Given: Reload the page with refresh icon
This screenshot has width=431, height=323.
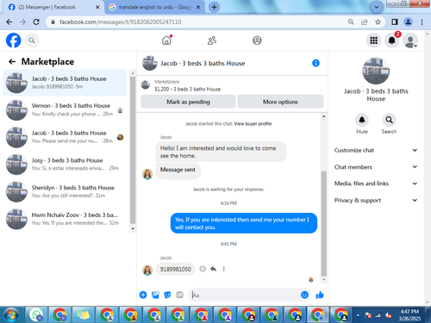Looking at the screenshot, I should [x=36, y=22].
